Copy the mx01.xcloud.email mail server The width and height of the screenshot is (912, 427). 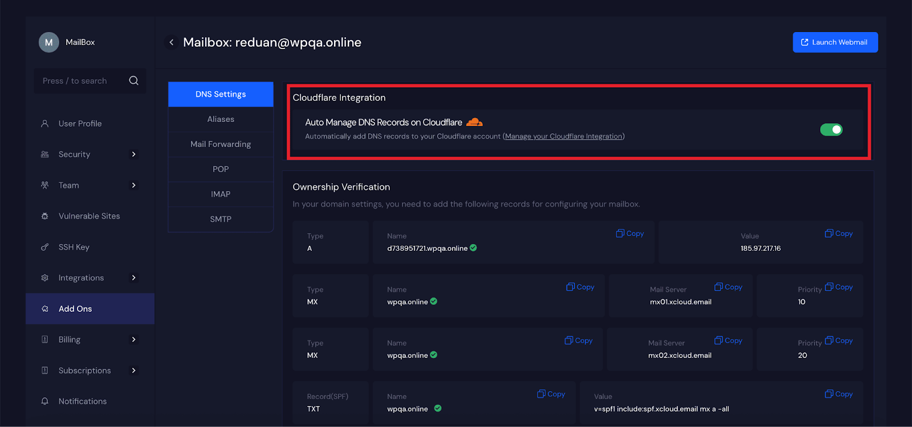pyautogui.click(x=728, y=287)
